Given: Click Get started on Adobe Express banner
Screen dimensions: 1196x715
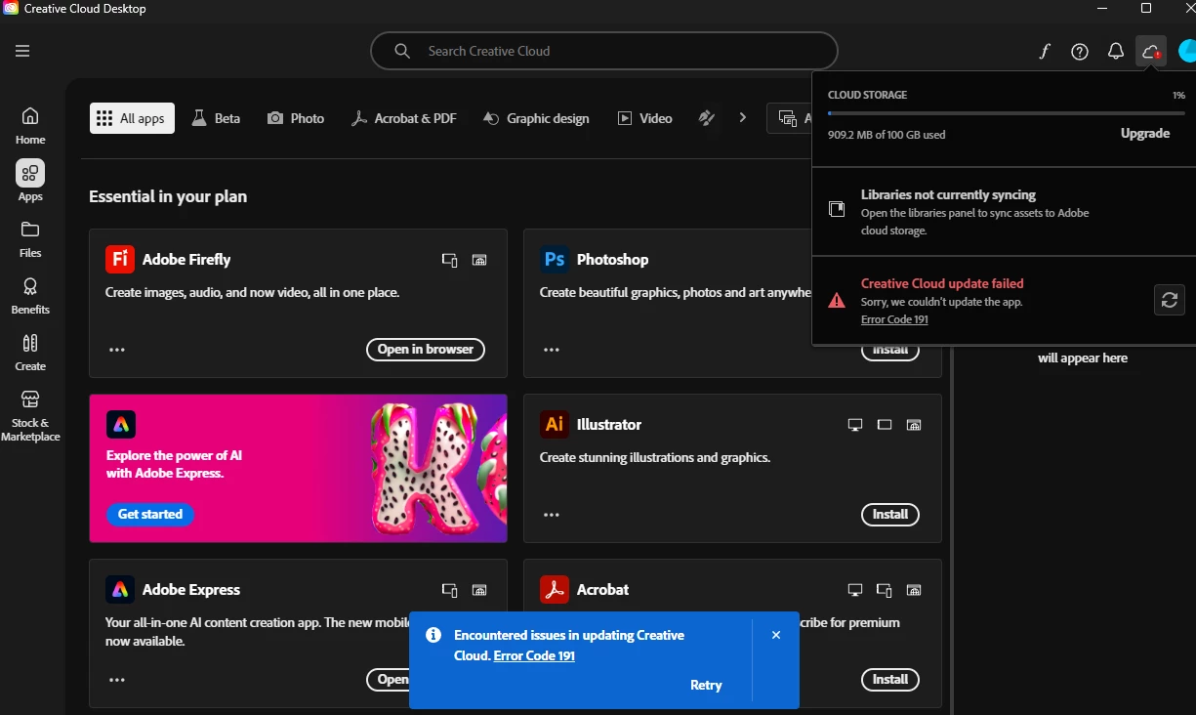Looking at the screenshot, I should pyautogui.click(x=150, y=514).
